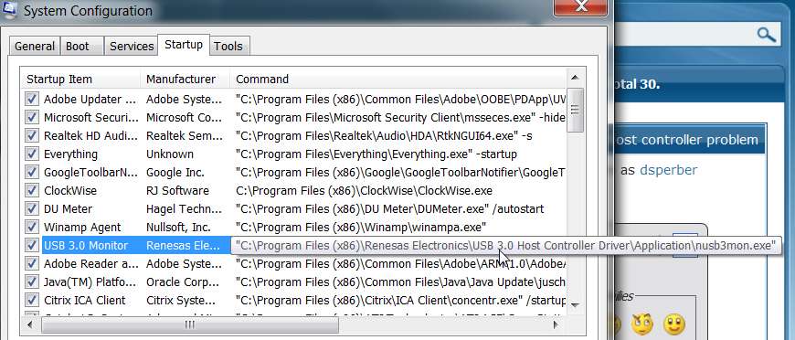Click the angry smiley emoticon

642,324
